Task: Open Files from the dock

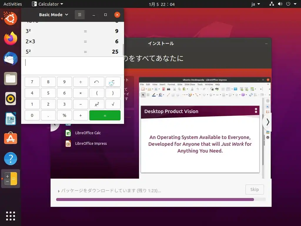Action: pyautogui.click(x=11, y=79)
